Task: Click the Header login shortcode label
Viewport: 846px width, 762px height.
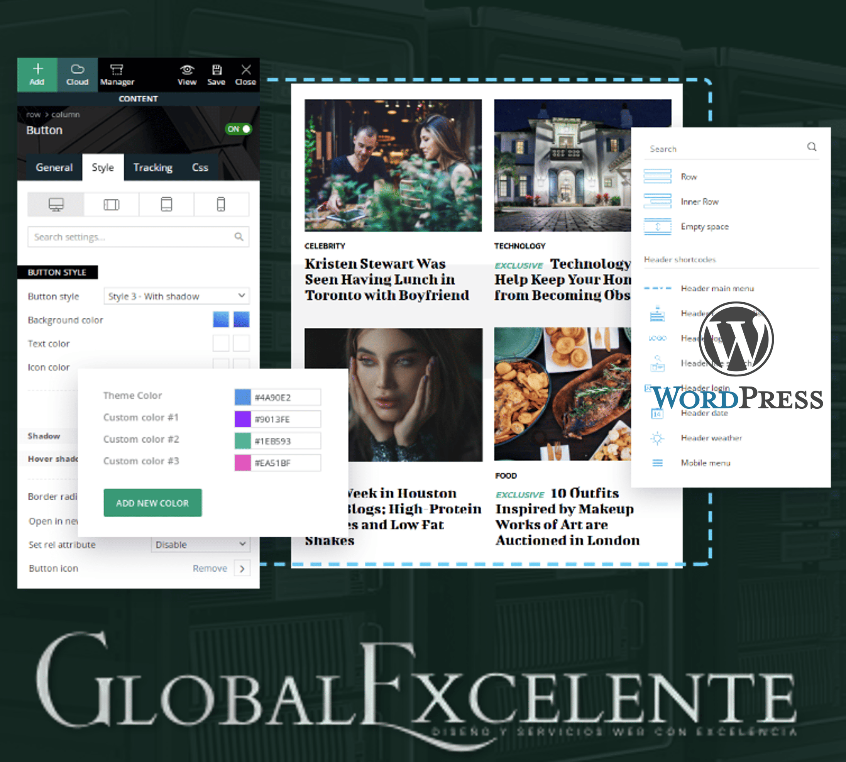Action: coord(706,388)
